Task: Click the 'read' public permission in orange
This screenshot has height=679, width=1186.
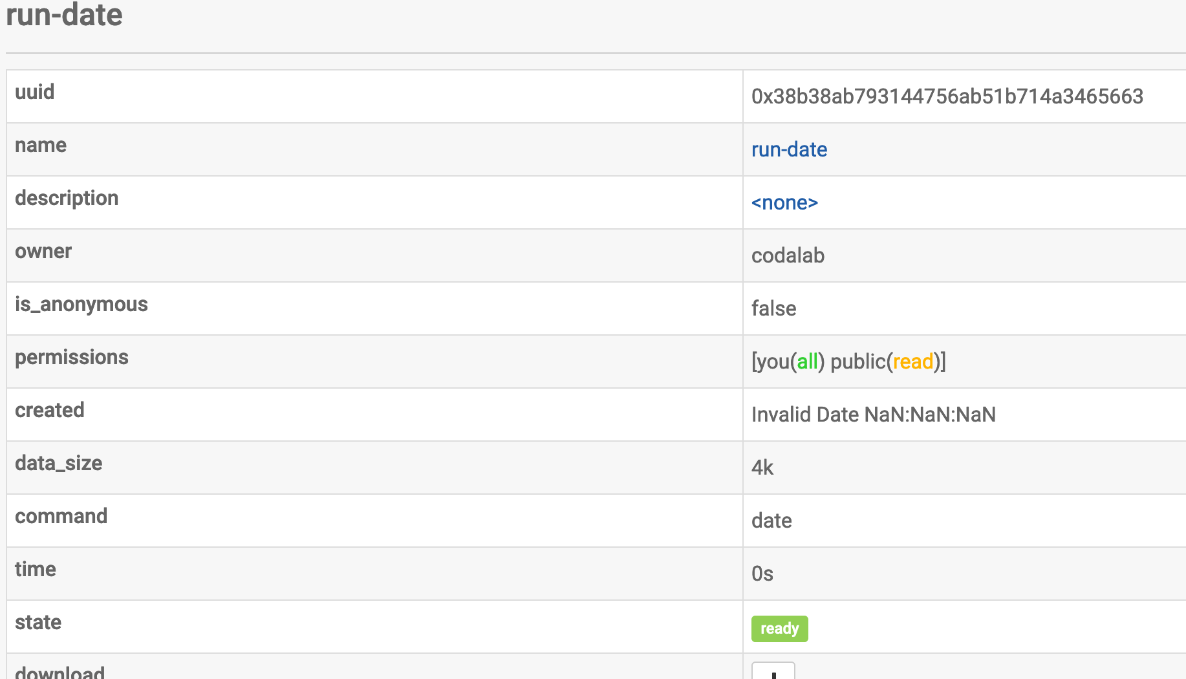Action: click(913, 361)
